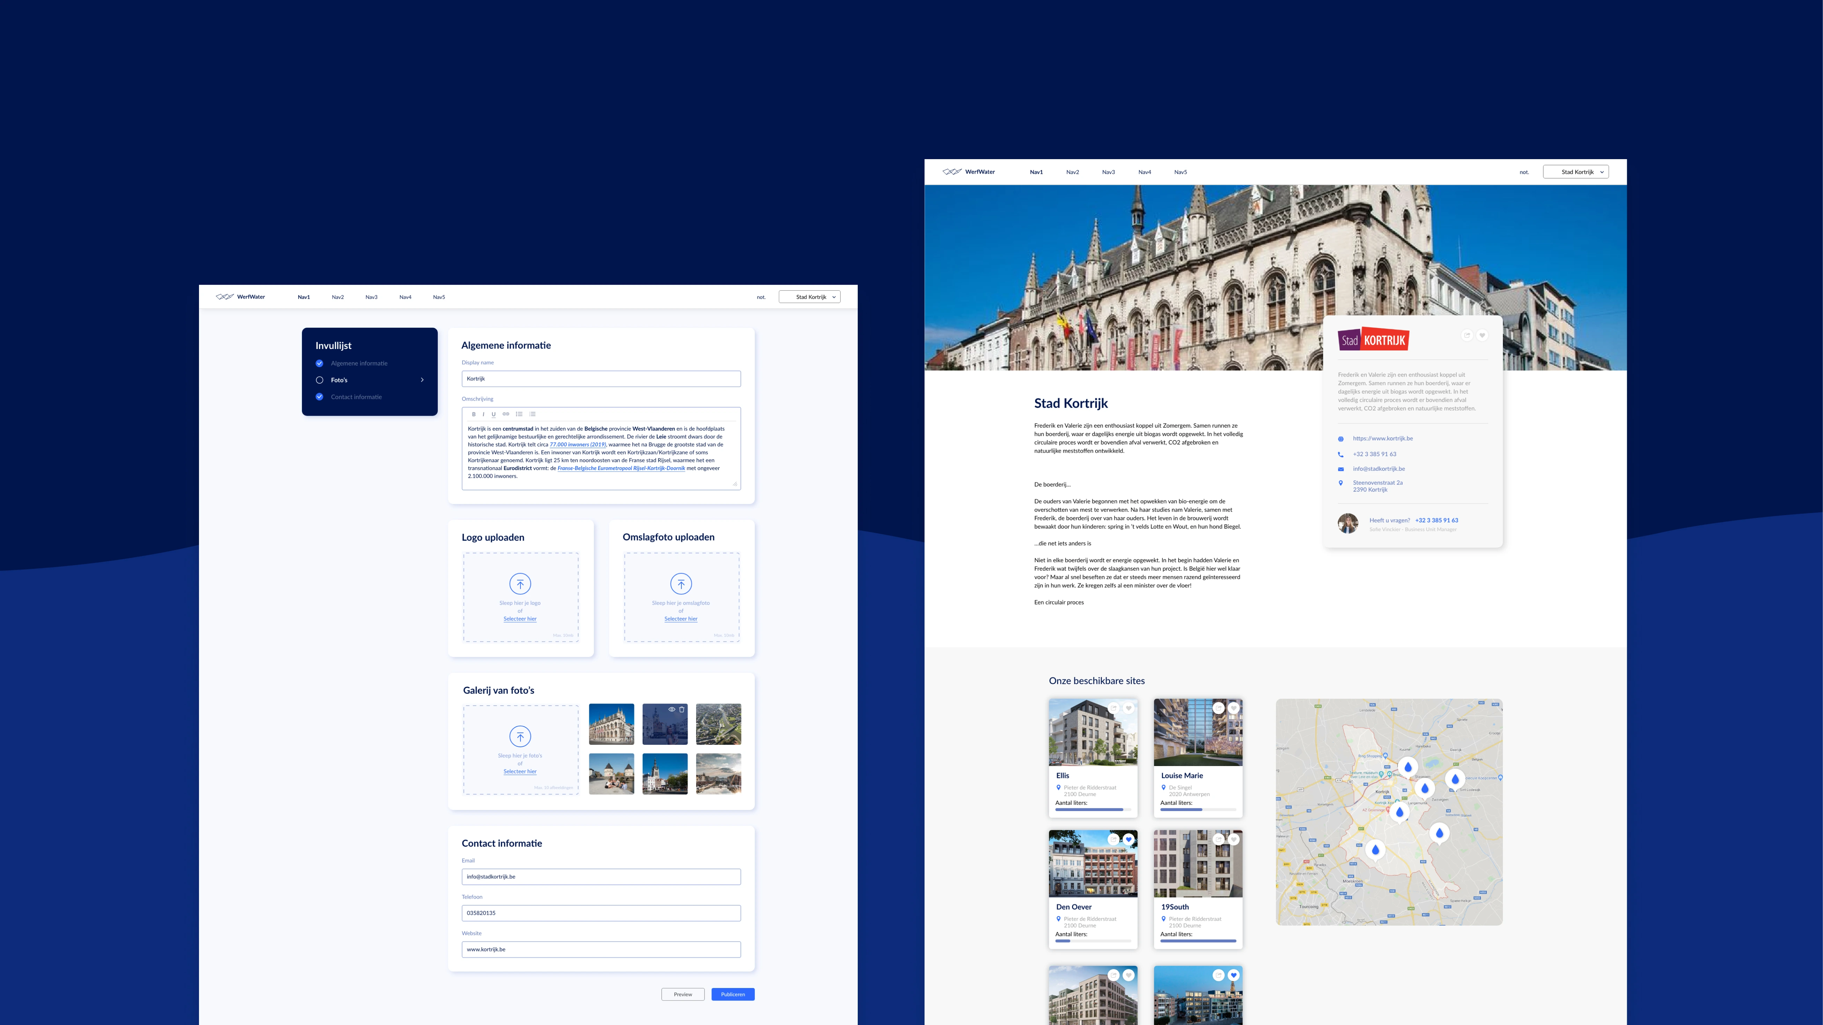Viewport: 1823px width, 1025px height.
Task: Toggle the Algemene informatie checklist checkmark
Action: 319,364
